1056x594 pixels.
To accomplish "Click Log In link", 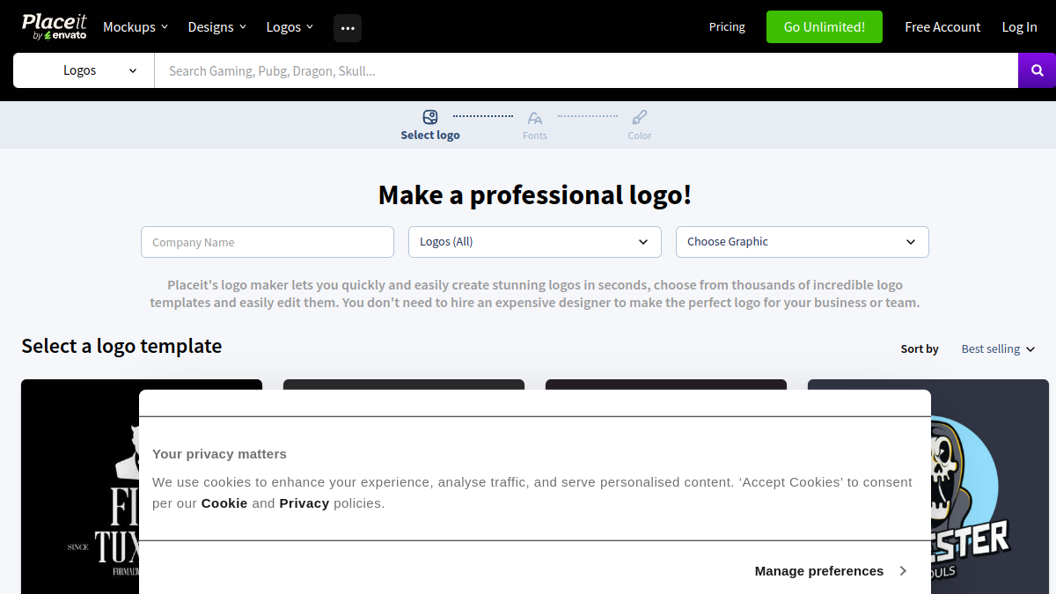I will [x=1019, y=27].
